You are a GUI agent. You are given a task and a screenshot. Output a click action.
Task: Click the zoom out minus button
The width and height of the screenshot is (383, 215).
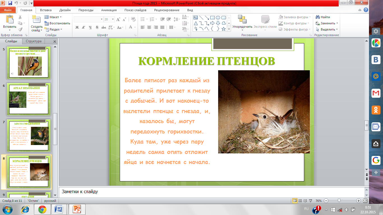click(x=326, y=201)
